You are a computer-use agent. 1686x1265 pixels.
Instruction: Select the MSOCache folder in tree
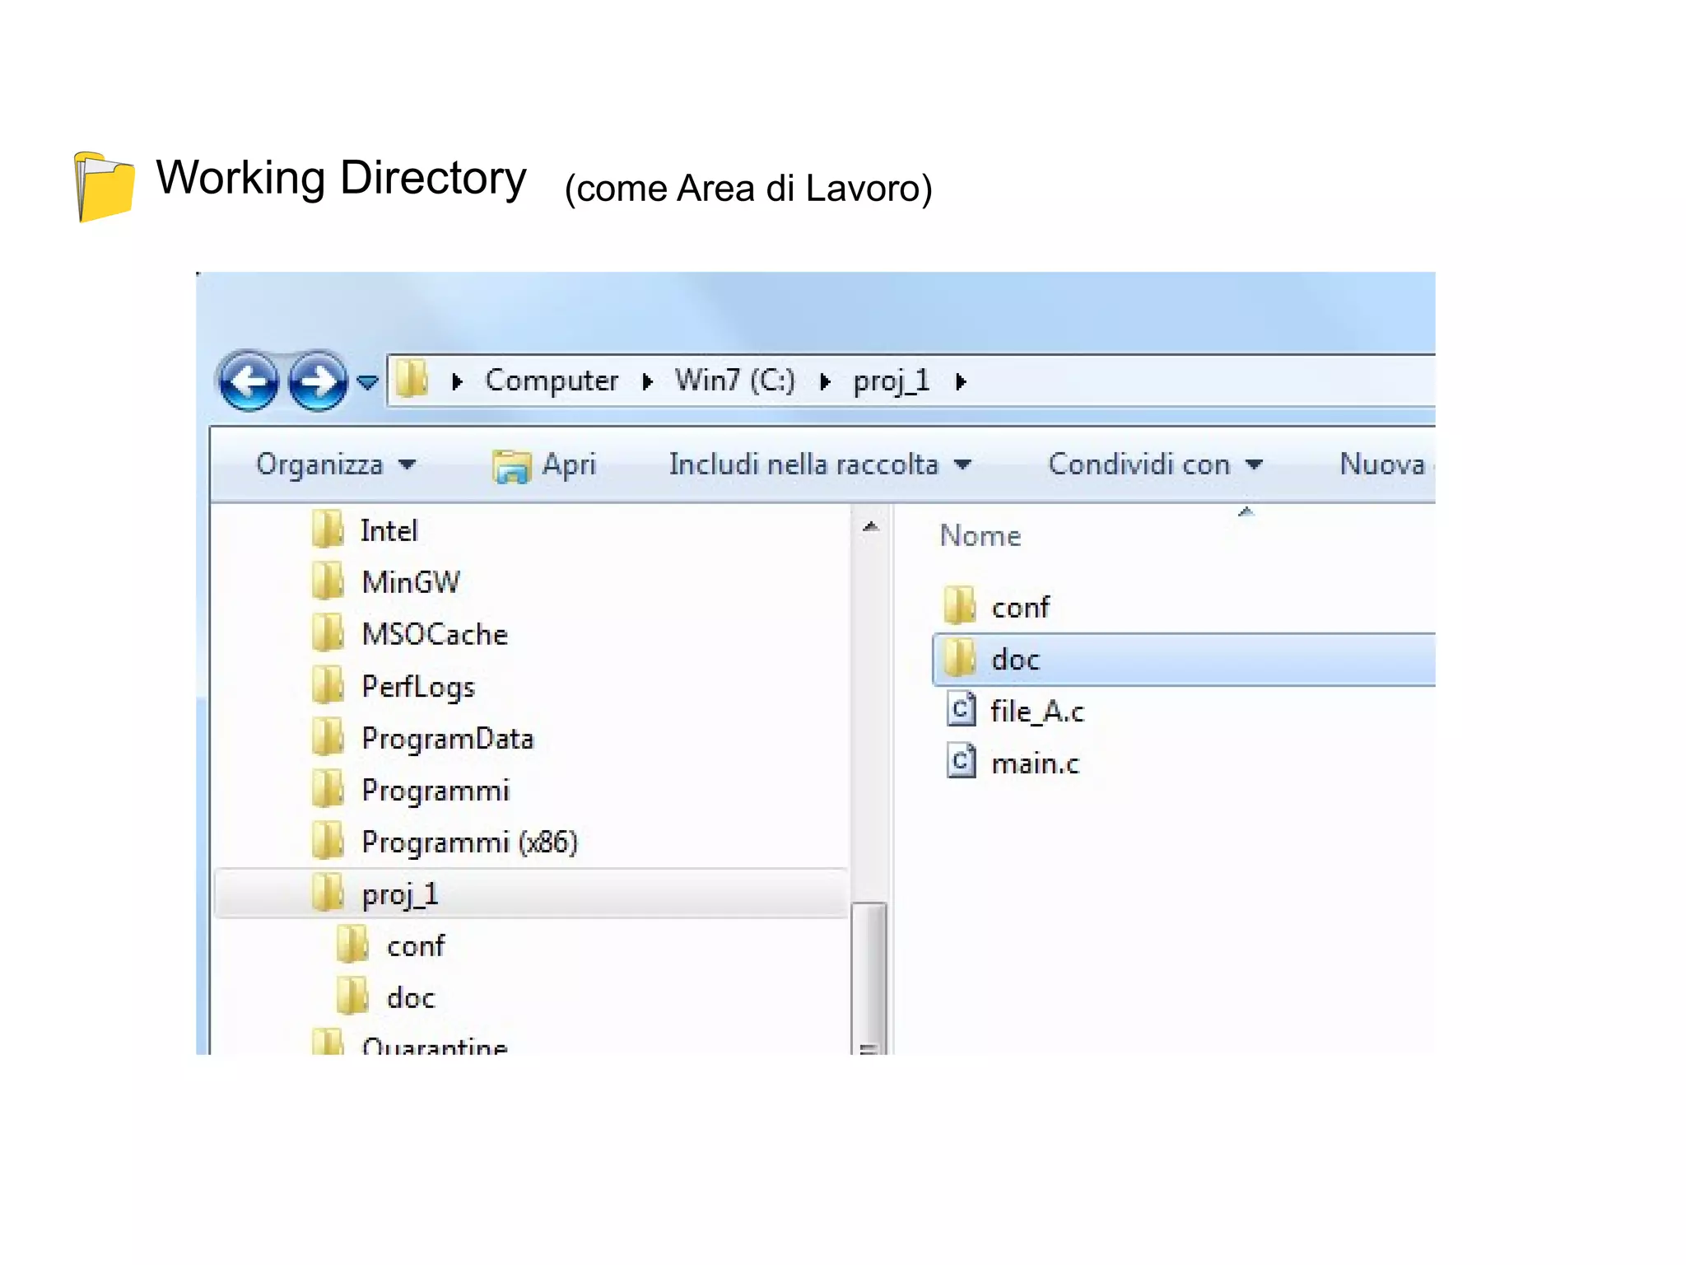point(435,635)
